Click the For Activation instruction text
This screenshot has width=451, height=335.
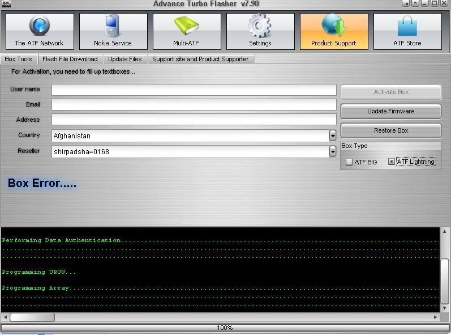[x=73, y=72]
